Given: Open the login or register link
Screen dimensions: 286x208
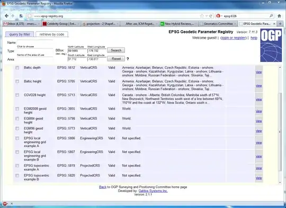Looking at the screenshot, I should 233,38.
